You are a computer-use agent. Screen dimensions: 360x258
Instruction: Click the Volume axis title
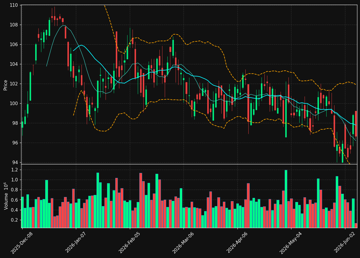6,196
